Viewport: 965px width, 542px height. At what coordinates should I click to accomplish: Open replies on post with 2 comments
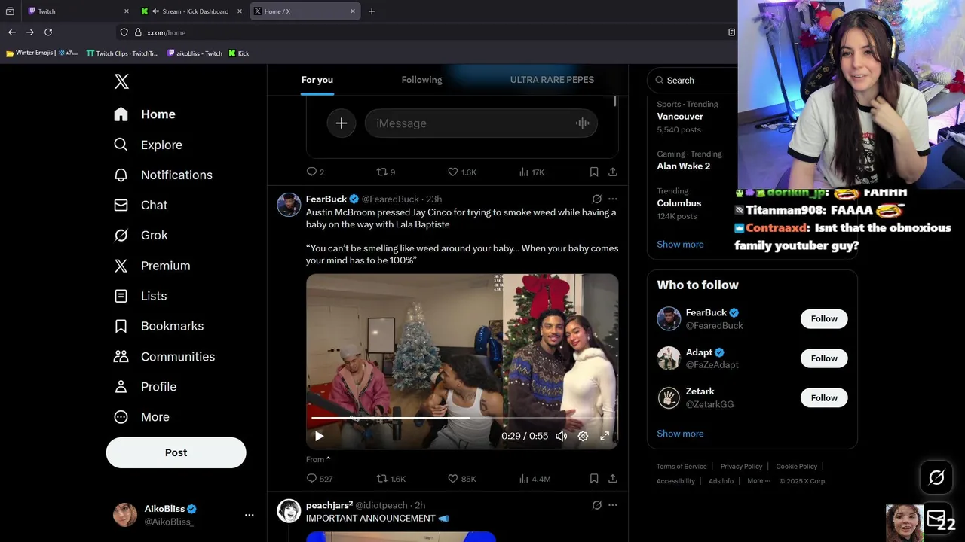click(x=315, y=172)
